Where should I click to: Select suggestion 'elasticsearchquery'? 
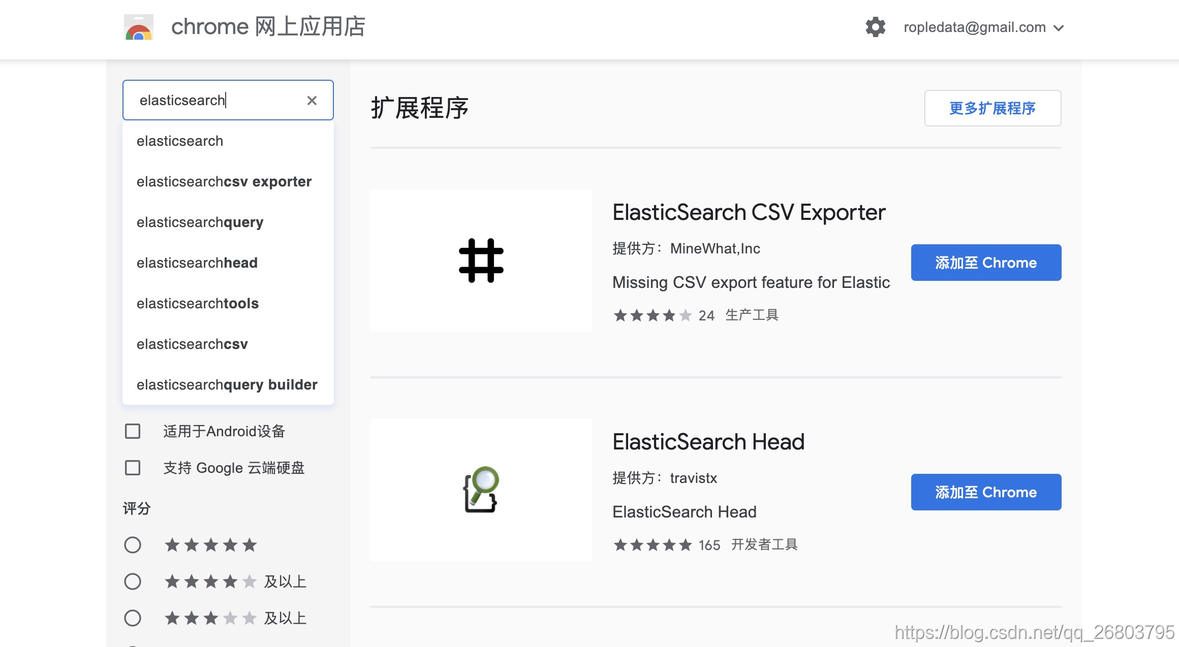click(x=228, y=222)
